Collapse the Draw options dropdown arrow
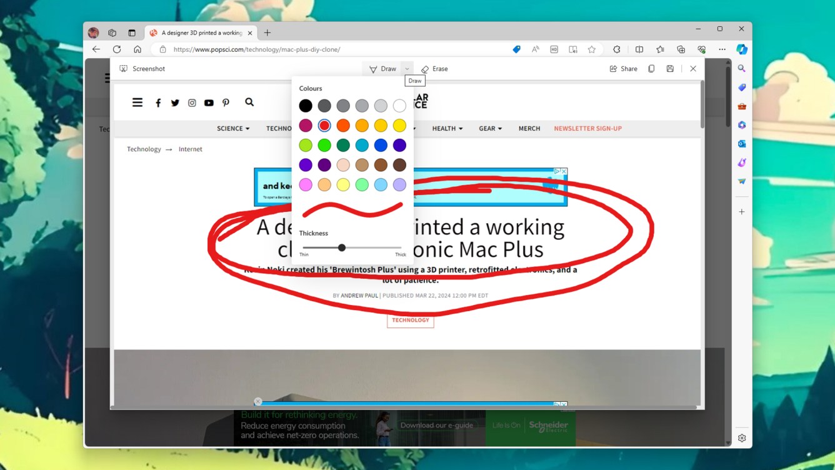 (x=407, y=69)
